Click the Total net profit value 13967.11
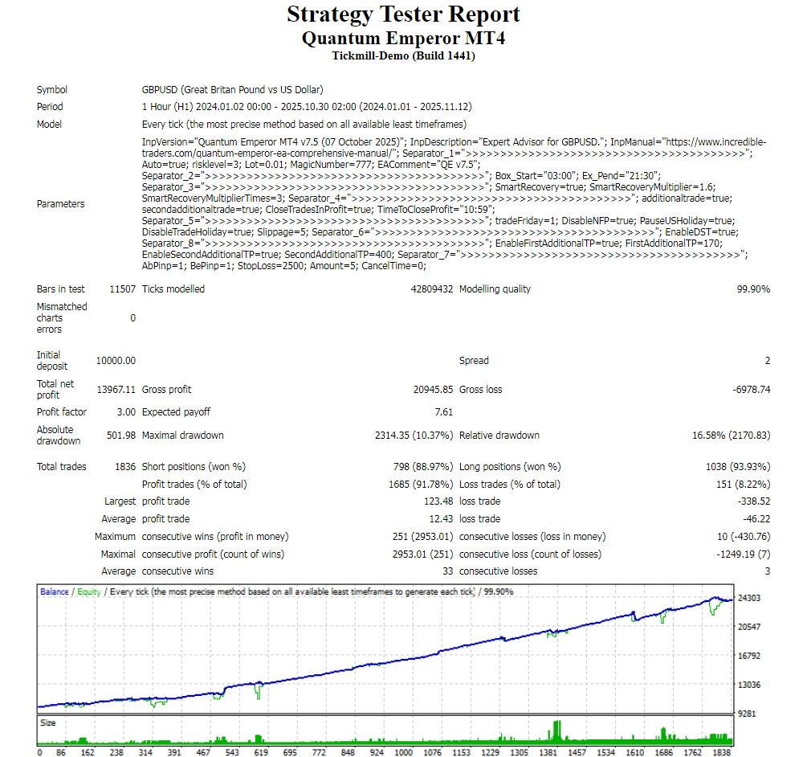Viewport: 803px width, 757px height. coord(116,390)
